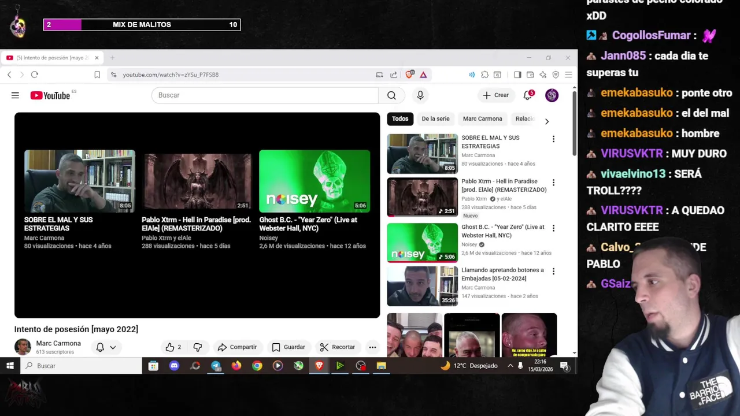Dislike the video with thumbs-down
The height and width of the screenshot is (416, 740).
click(198, 347)
